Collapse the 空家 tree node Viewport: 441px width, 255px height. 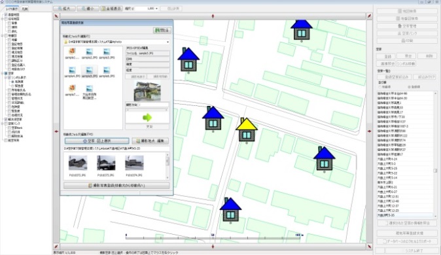click(x=2, y=73)
